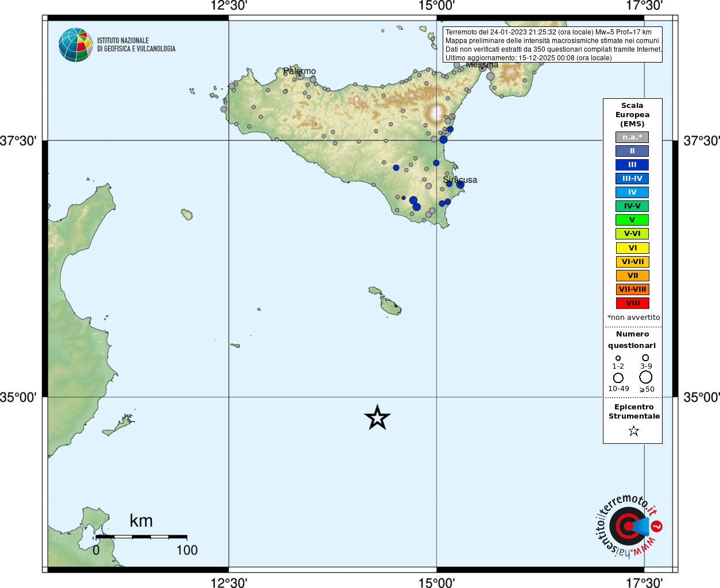Select the 3-9 questionnaires circle in legend
Image resolution: width=720 pixels, height=588 pixels.
click(645, 358)
